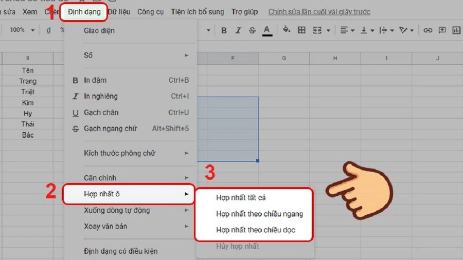Viewport: 463px width, 260px height.
Task: Open the 100% zoom dropdown
Action: coord(22,30)
